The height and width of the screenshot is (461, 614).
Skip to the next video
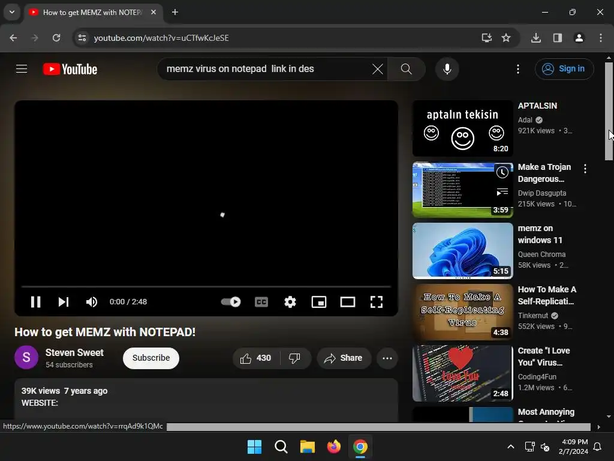point(64,302)
